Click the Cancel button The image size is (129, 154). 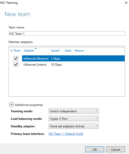tap(115, 149)
